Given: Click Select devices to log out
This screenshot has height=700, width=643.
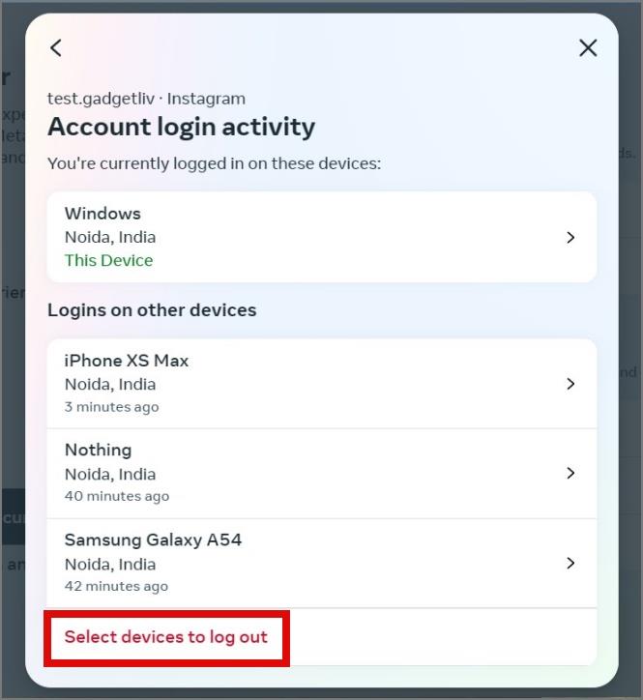Looking at the screenshot, I should [x=166, y=637].
